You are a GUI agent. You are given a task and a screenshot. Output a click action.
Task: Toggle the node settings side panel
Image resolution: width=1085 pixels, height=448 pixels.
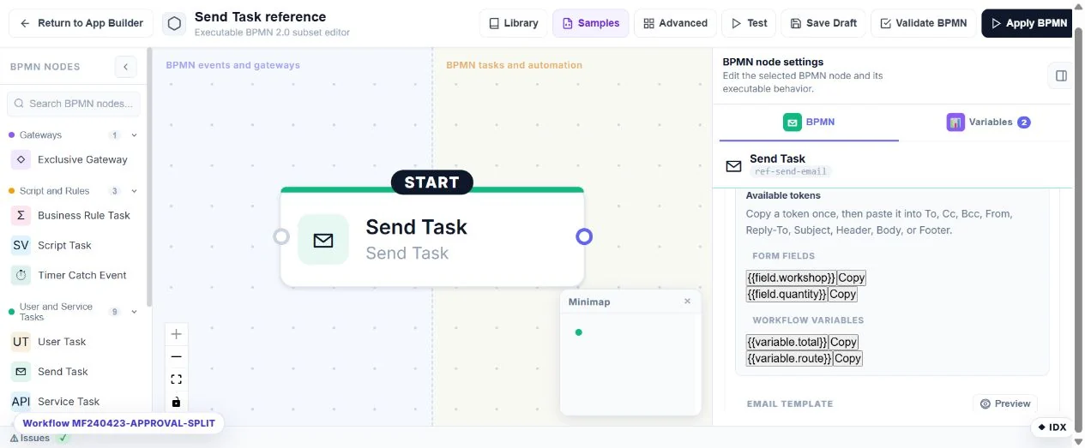click(x=1061, y=75)
